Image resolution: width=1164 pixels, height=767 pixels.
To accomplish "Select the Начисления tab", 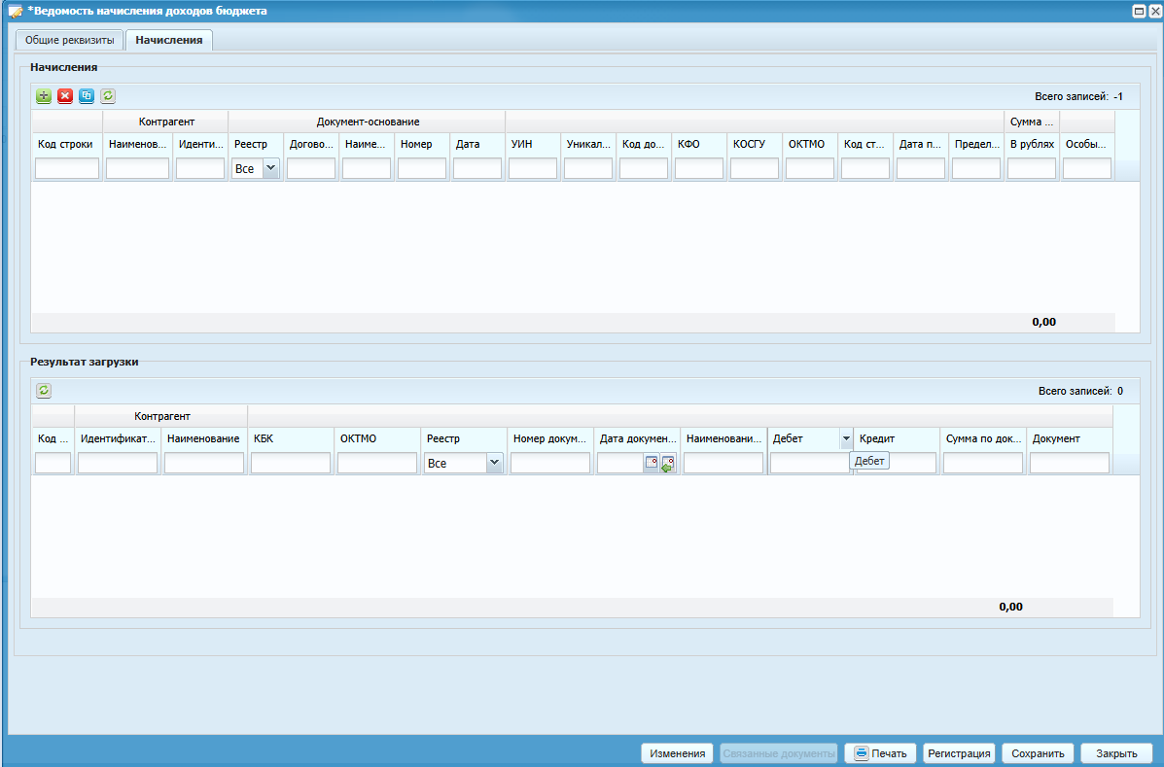I will [x=169, y=40].
